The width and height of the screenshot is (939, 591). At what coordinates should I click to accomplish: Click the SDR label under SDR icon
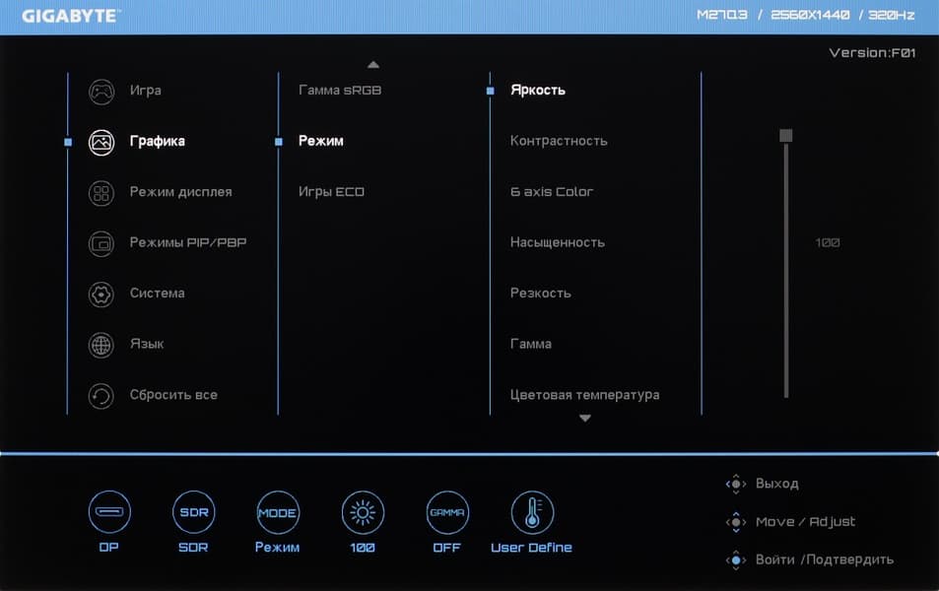[193, 548]
